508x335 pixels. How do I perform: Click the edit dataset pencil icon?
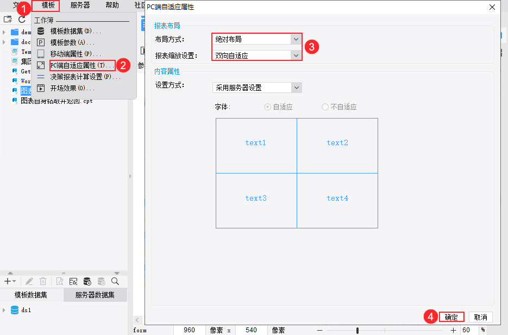(x=29, y=281)
